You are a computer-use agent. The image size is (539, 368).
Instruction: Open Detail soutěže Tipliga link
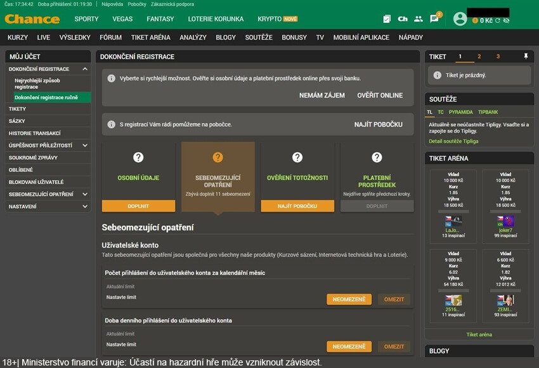(453, 141)
